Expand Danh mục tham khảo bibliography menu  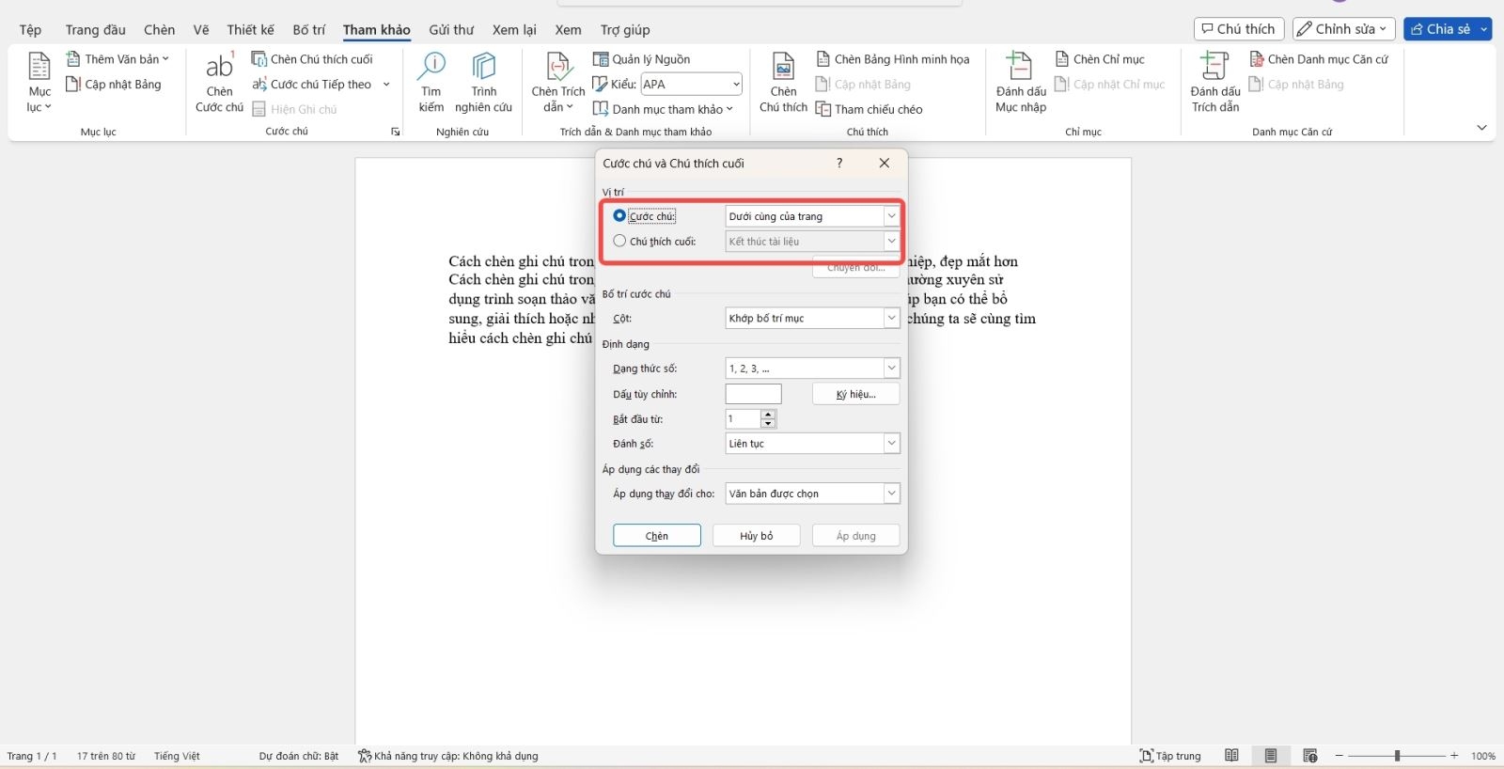(x=663, y=110)
